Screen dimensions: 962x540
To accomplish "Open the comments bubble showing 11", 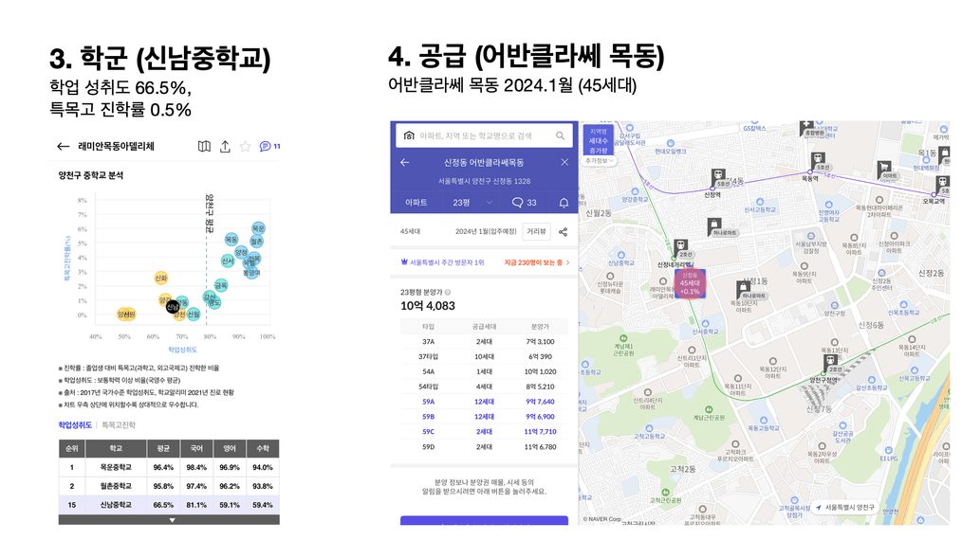I will 269,147.
